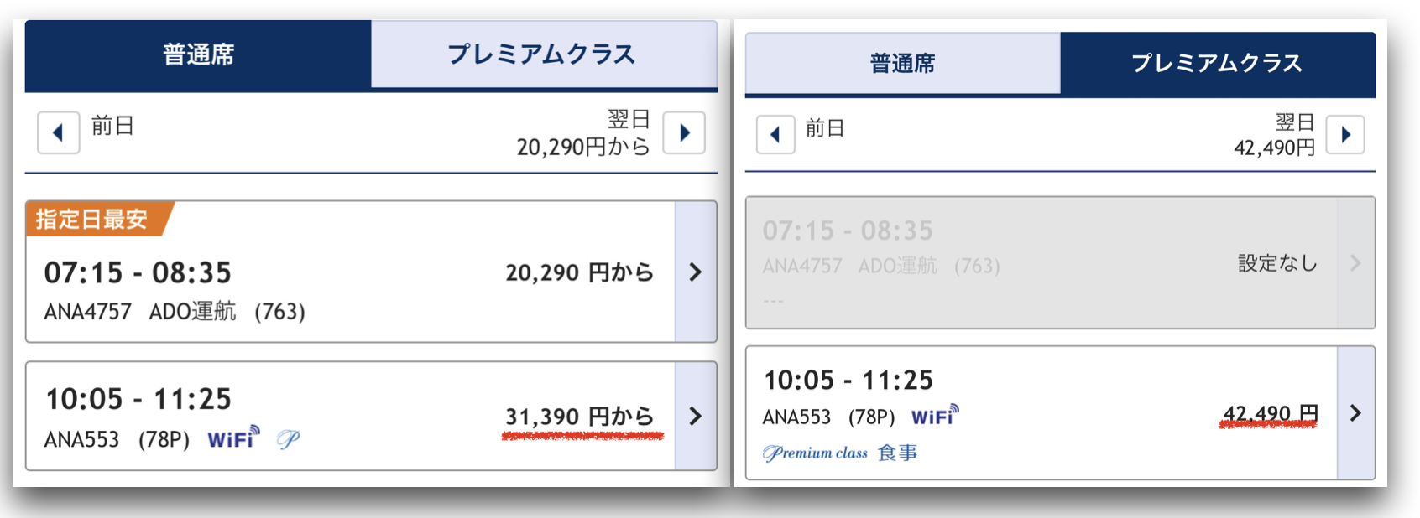Click the 42,490 円 premium fare
The image size is (1420, 518).
click(x=1270, y=413)
